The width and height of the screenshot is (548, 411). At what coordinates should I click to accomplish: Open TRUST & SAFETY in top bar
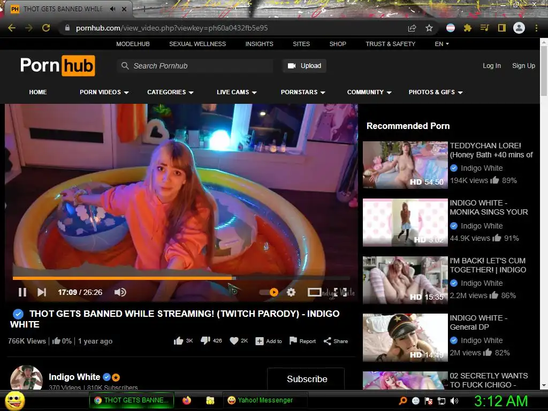[390, 44]
